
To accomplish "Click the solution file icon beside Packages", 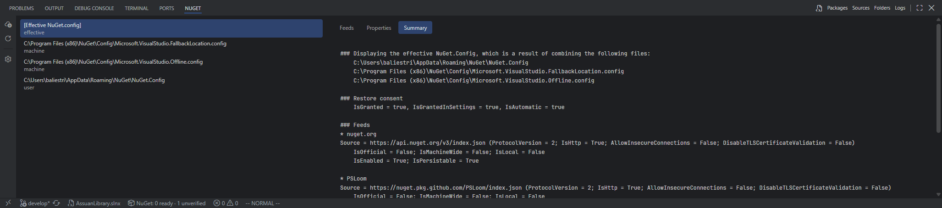I will click(819, 8).
